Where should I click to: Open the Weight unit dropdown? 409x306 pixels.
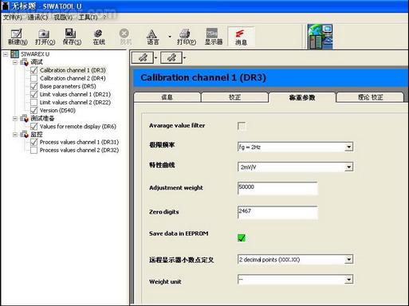349,280
